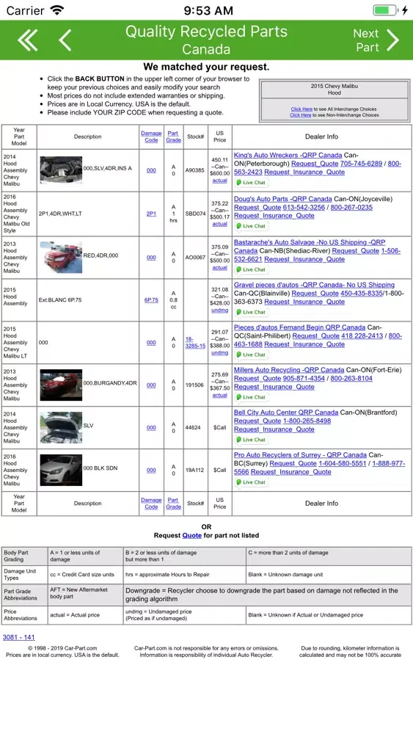Viewport: 413px width, 734px height.
Task: Open Live Chat for Pieces d'autos Fernand Begin
Action: (251, 355)
